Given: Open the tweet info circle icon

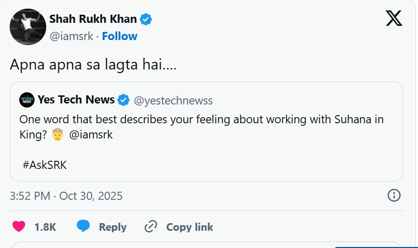Looking at the screenshot, I should [394, 195].
